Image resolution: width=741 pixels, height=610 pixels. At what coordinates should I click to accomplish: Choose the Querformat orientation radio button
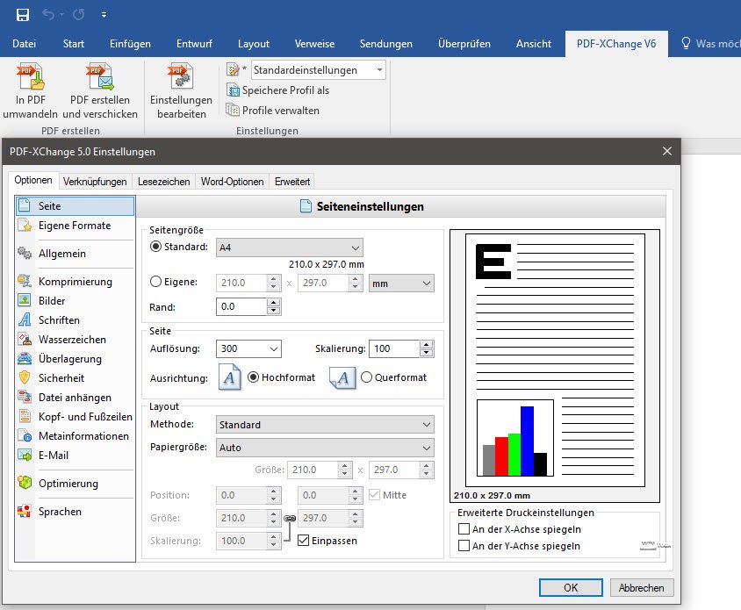click(367, 377)
